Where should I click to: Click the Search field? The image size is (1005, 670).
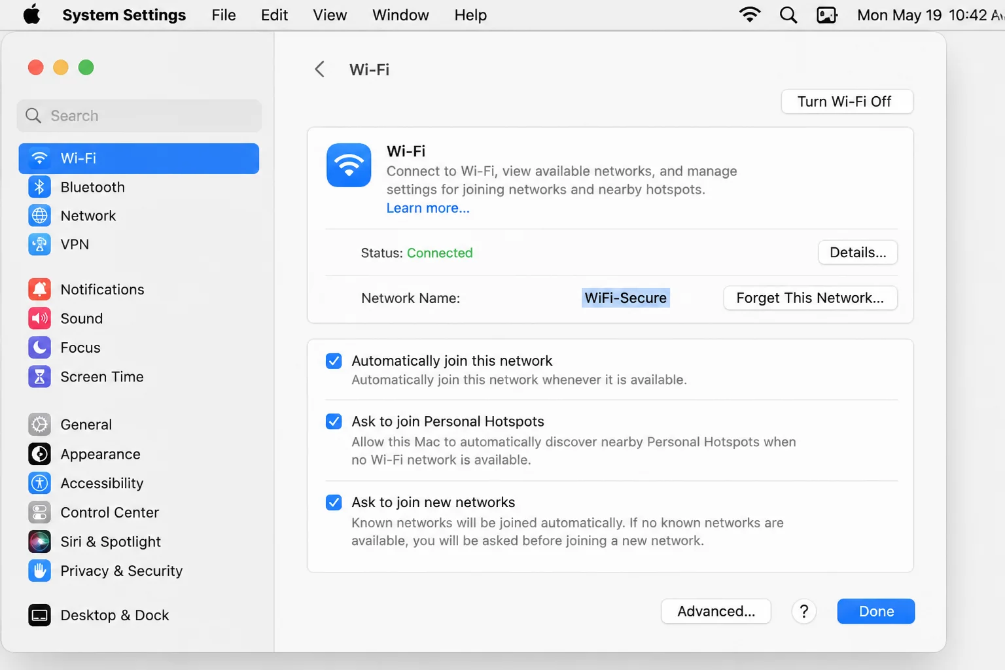pyautogui.click(x=139, y=116)
